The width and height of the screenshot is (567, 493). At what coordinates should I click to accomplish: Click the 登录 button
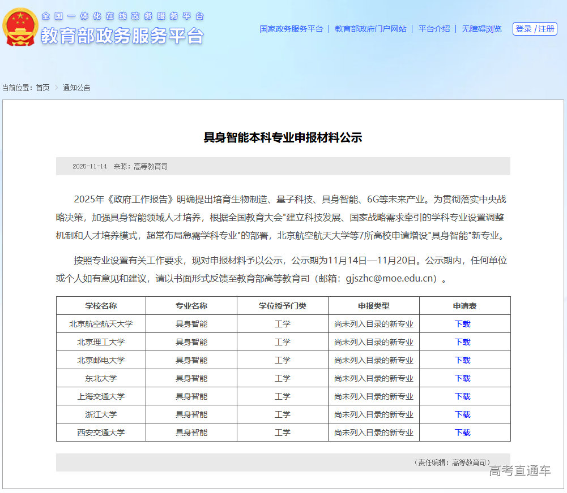[x=525, y=29]
